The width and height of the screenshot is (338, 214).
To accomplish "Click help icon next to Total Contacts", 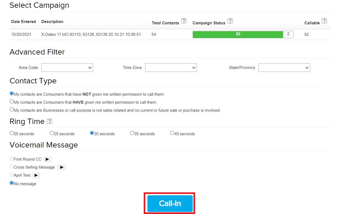I will [184, 21].
